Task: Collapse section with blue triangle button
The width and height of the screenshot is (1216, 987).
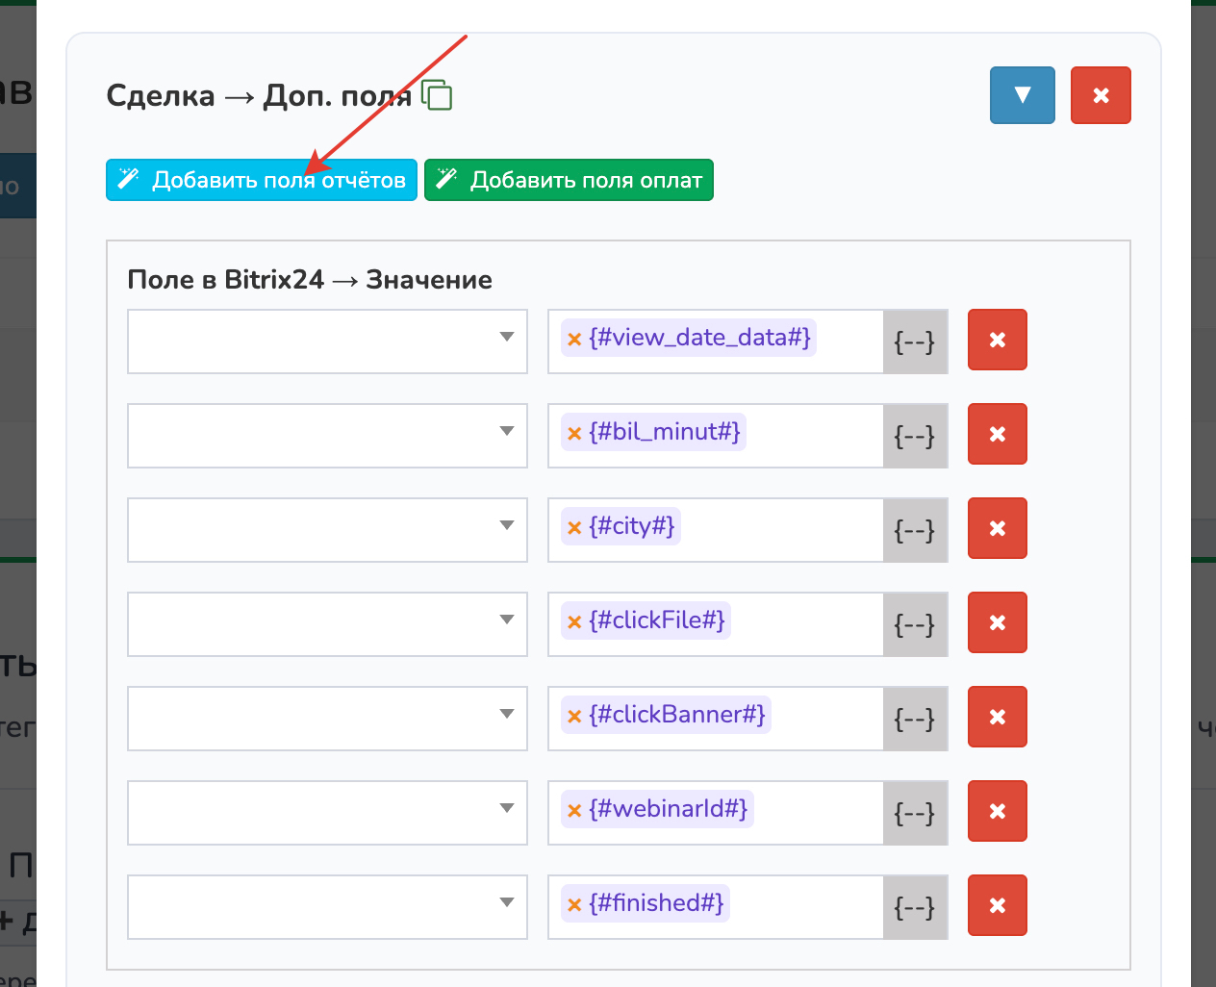Action: tap(1022, 95)
